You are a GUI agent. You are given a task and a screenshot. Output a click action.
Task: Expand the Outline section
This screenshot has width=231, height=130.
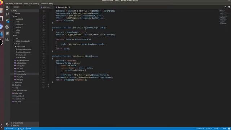(16, 126)
